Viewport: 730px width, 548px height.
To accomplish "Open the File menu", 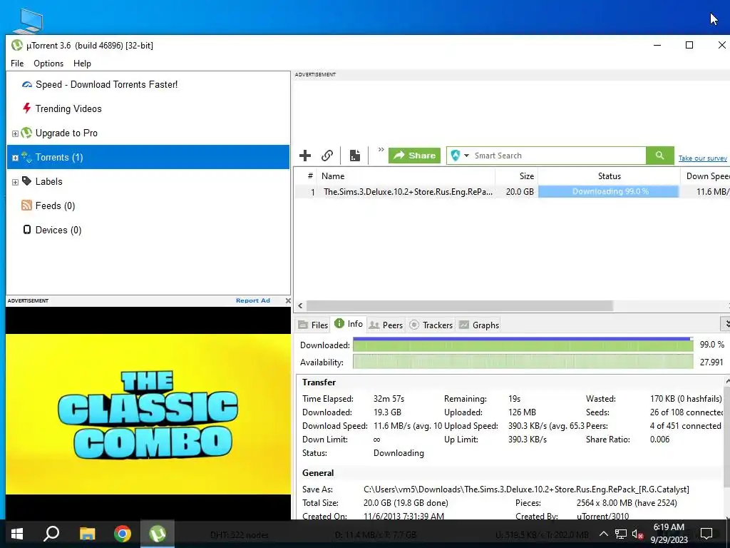I will [x=17, y=64].
